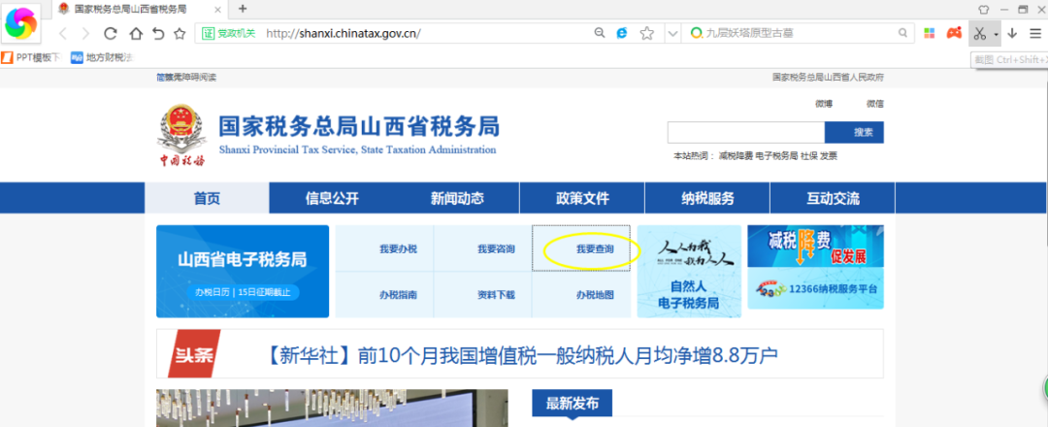
Task: Click the scissors screenshot tool
Action: 980,33
